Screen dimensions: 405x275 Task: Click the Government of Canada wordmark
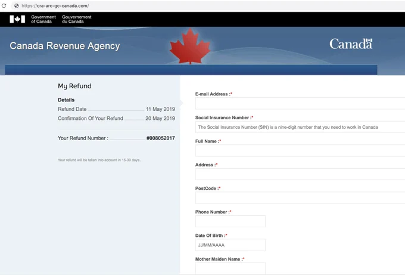pos(43,19)
